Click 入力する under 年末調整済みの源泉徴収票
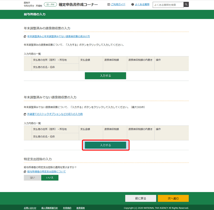Viewport: 214px width, 210px height. (x=105, y=76)
